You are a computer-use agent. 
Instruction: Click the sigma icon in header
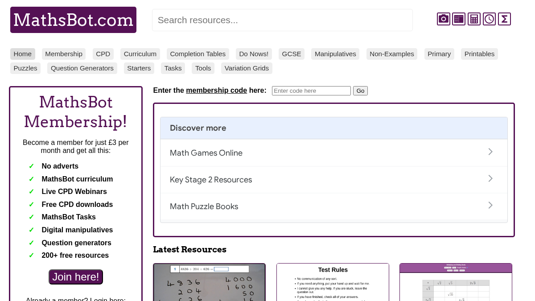click(504, 19)
